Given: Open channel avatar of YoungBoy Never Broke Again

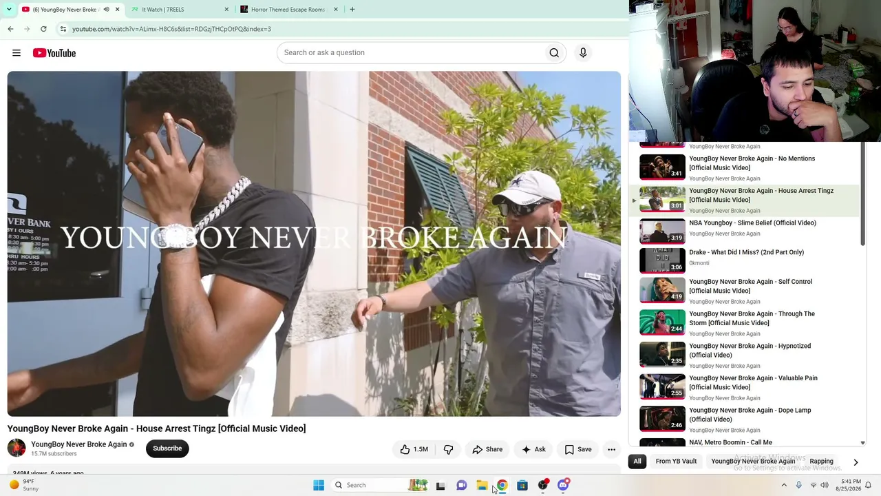Looking at the screenshot, I should 17,448.
